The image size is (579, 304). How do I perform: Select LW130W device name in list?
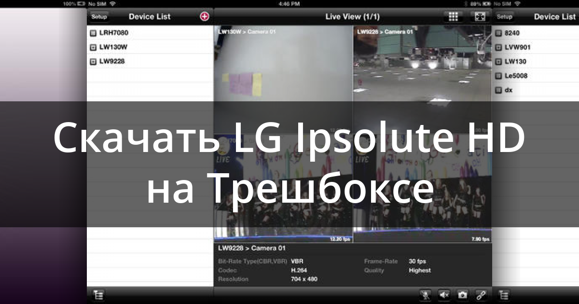(113, 47)
